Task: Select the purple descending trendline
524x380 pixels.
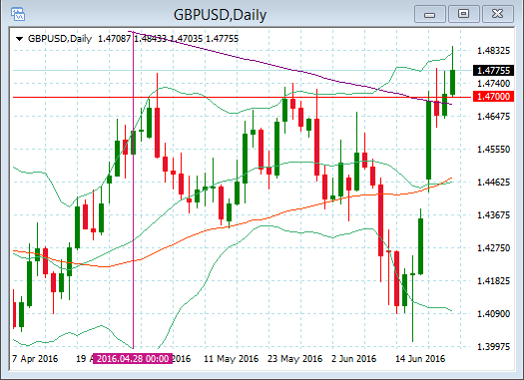Action: [x=254, y=61]
